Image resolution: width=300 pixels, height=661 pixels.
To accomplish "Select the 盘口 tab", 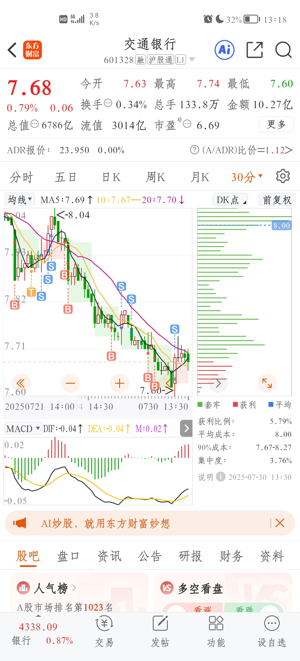I will 68,556.
